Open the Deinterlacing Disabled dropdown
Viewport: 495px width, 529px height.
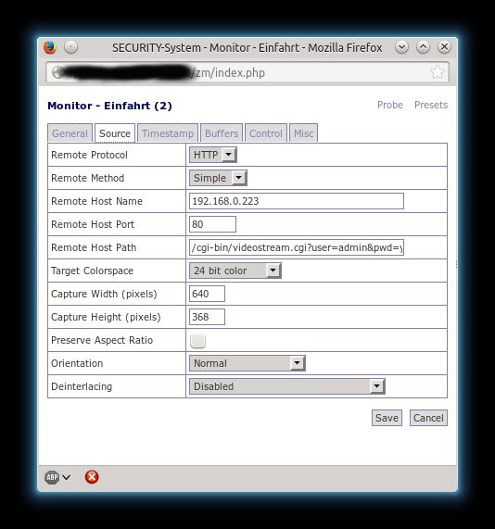point(287,386)
